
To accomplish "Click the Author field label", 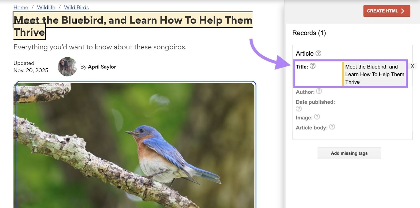I will coord(305,92).
